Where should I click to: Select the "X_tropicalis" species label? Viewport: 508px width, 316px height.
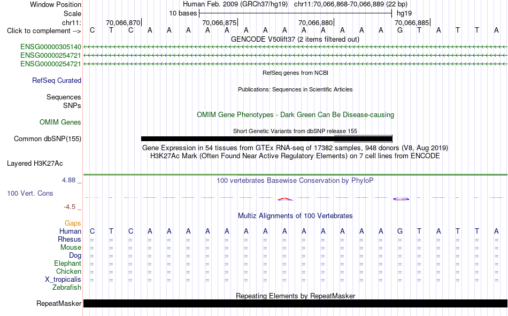pos(63,280)
